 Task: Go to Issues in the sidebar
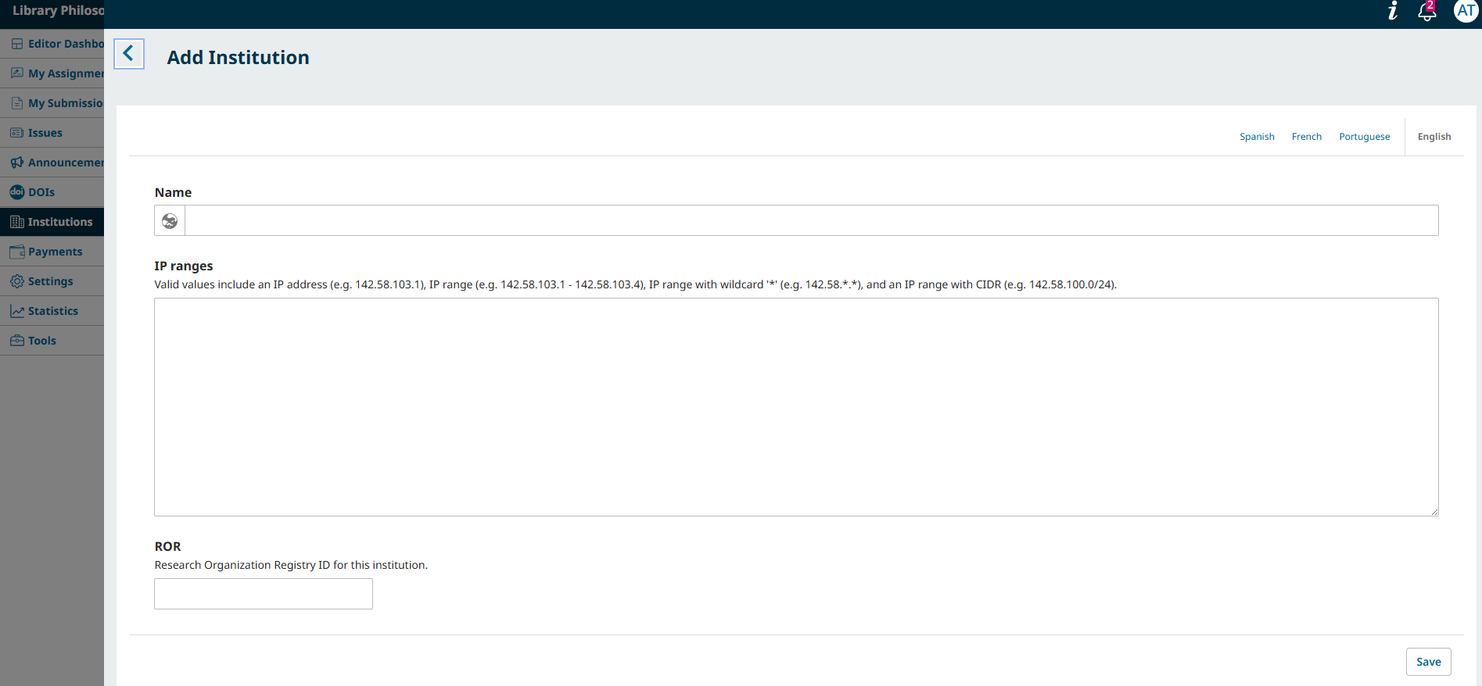[45, 133]
